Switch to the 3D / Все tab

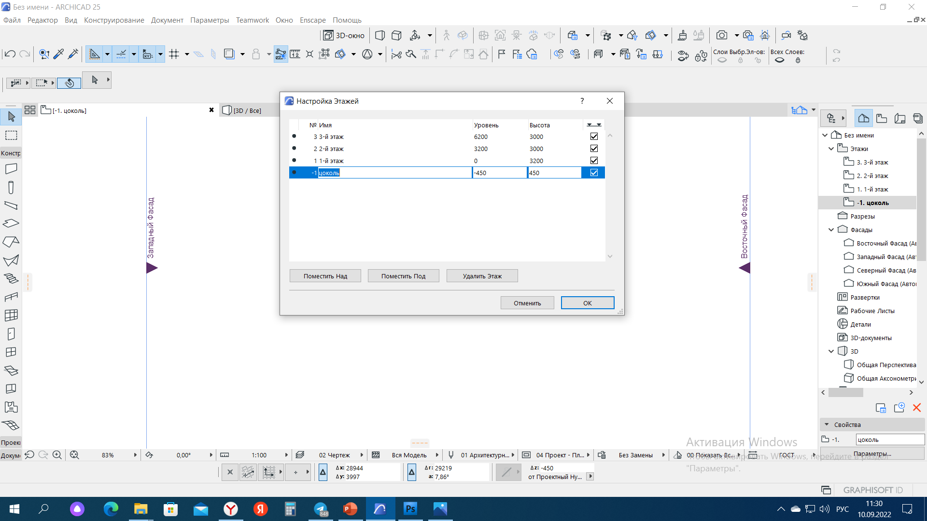point(247,110)
